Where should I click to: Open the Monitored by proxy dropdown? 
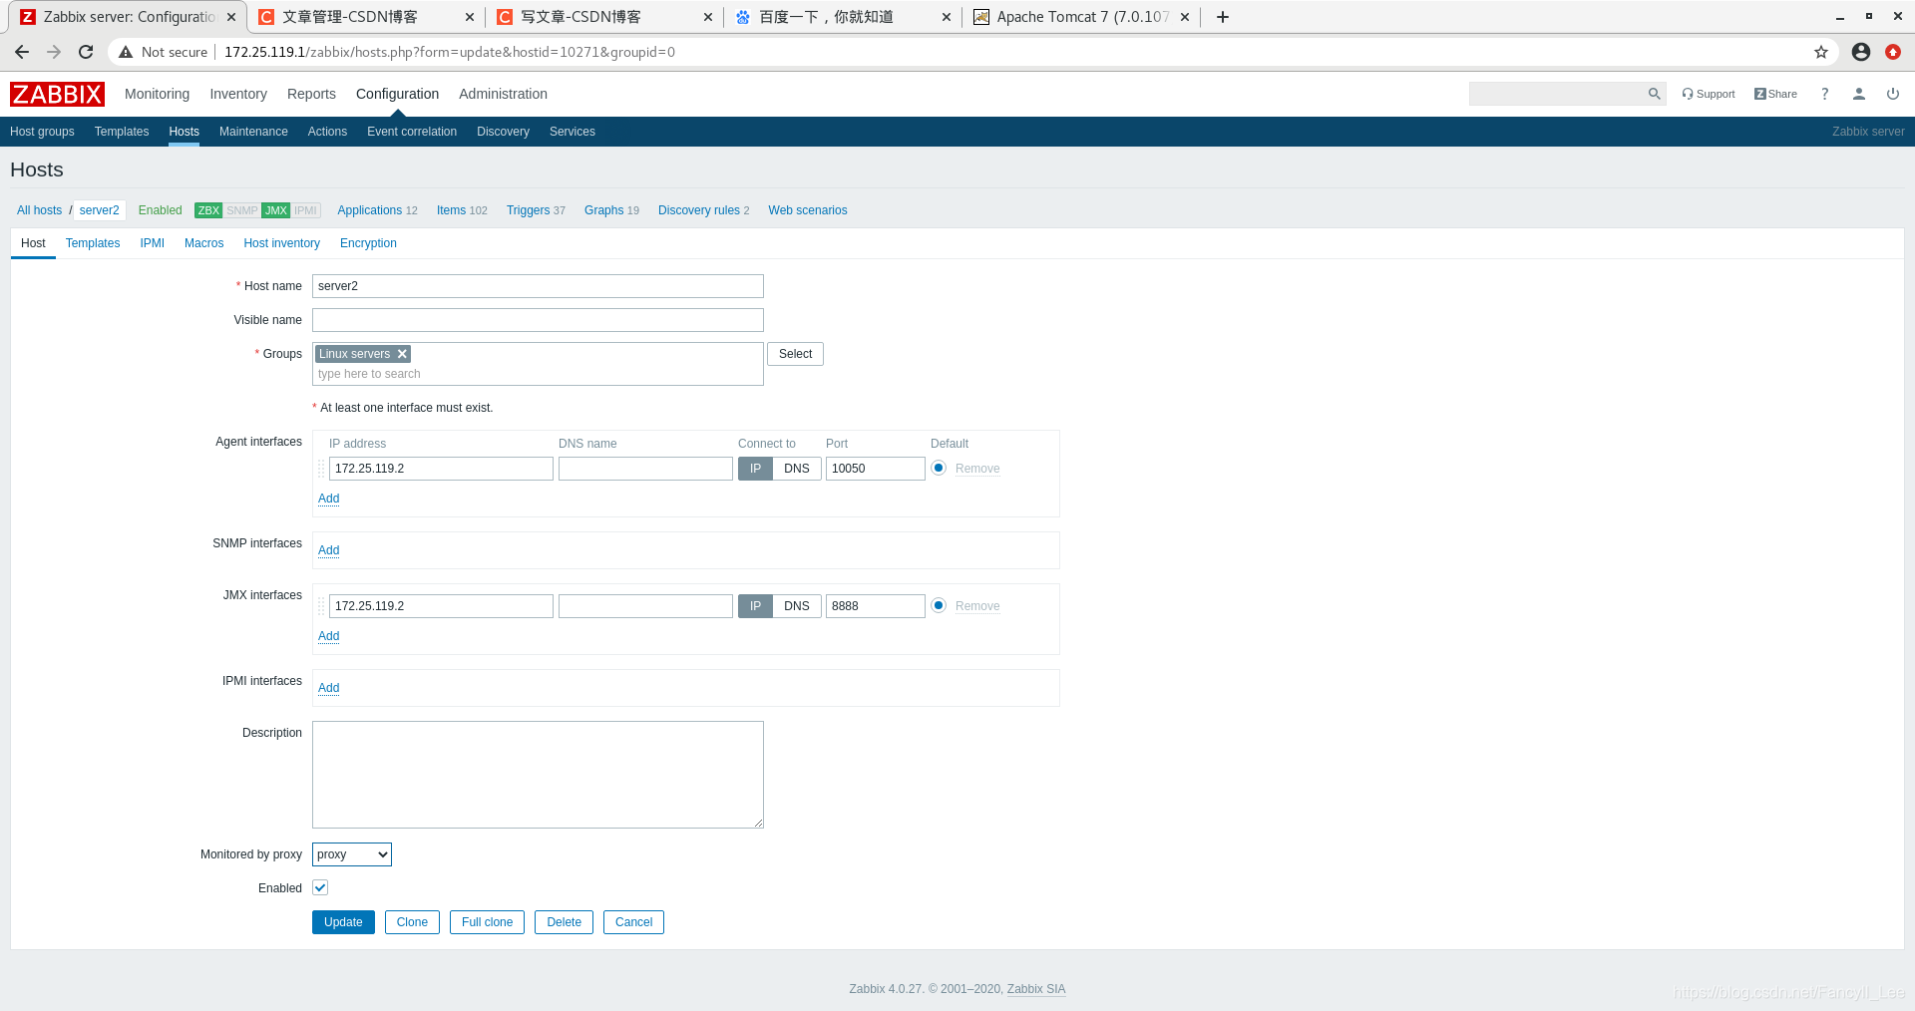[x=352, y=854]
